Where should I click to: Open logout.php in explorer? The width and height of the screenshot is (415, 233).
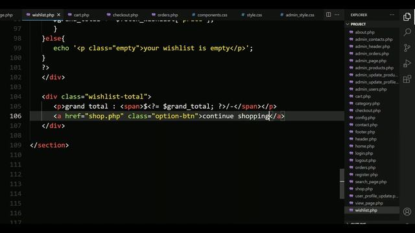pos(365,161)
